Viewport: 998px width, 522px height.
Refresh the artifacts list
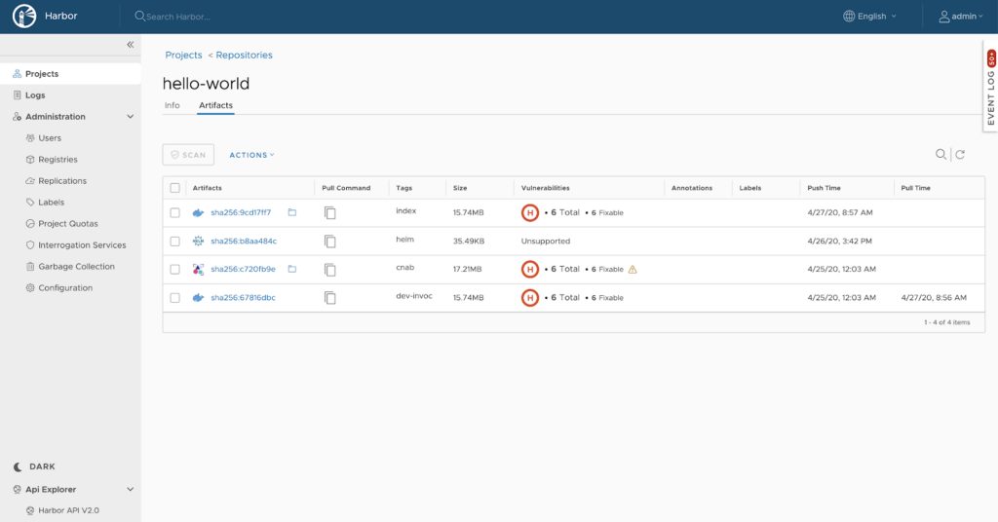[960, 154]
